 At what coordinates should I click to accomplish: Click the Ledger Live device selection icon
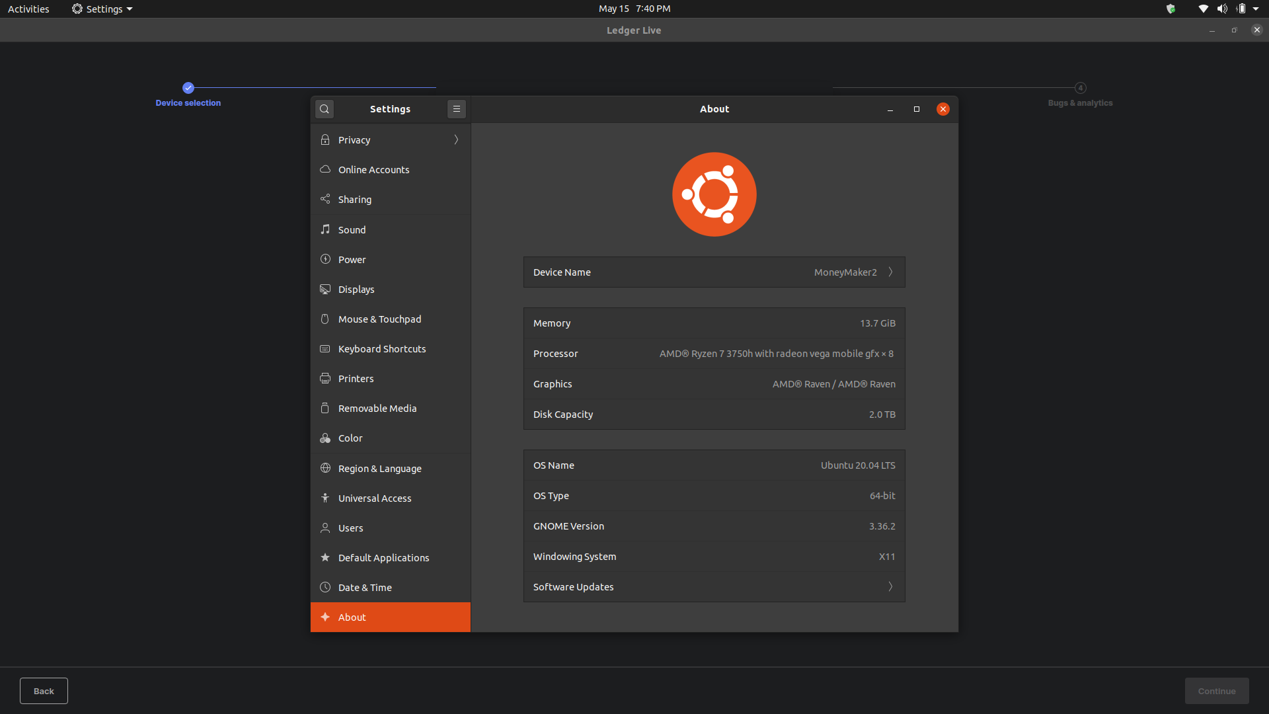pyautogui.click(x=188, y=87)
